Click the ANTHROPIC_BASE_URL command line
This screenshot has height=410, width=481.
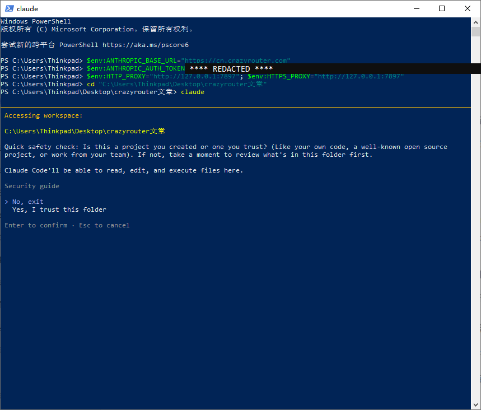coord(146,60)
